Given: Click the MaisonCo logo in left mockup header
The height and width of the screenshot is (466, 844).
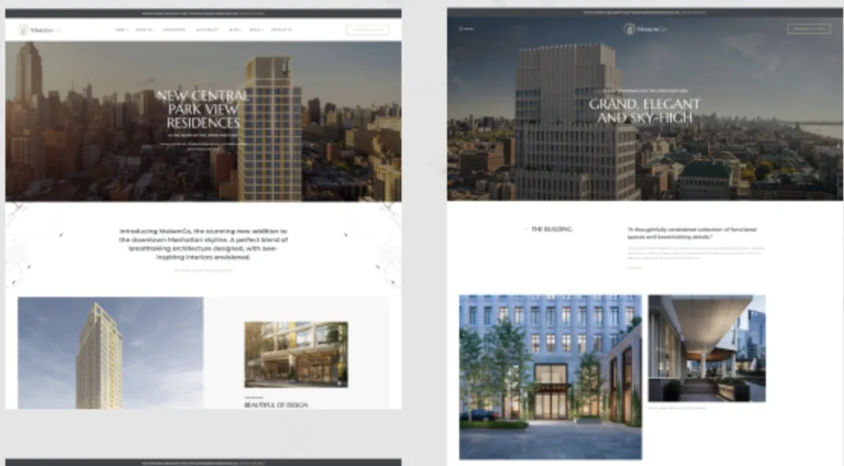Looking at the screenshot, I should (39, 30).
